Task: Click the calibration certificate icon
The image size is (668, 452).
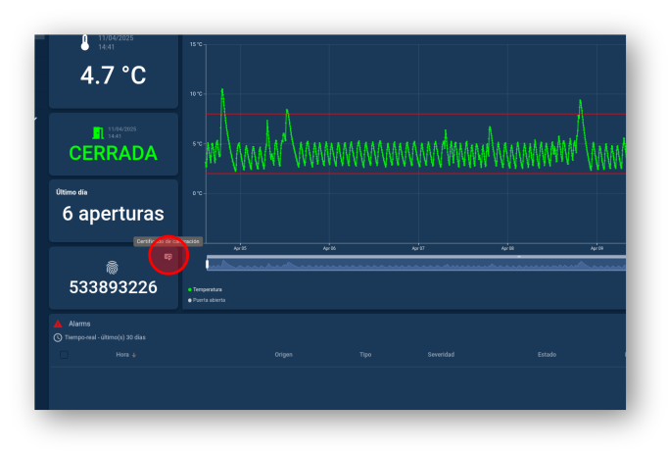Action: pos(168,257)
